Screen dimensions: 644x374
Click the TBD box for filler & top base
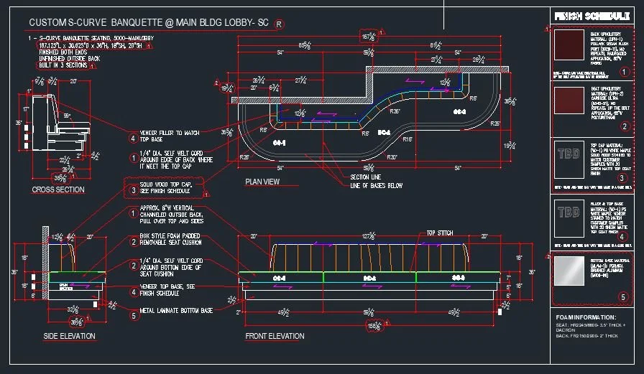click(x=569, y=218)
